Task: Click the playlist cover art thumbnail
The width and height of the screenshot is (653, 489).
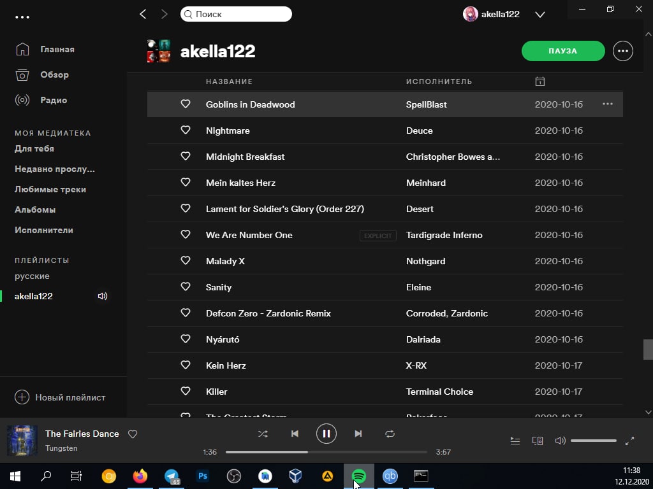Action: click(159, 51)
